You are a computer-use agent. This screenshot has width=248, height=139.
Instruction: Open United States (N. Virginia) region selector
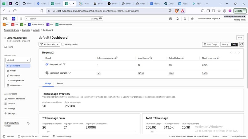(x=209, y=19)
